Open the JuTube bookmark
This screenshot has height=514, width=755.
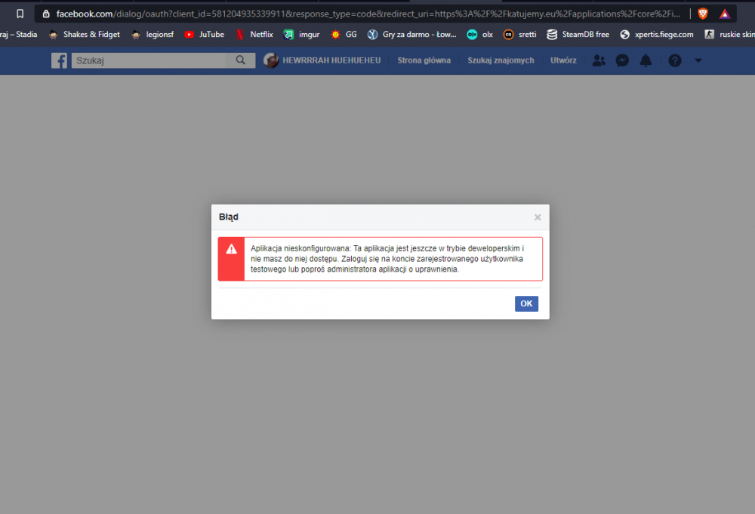(x=204, y=34)
